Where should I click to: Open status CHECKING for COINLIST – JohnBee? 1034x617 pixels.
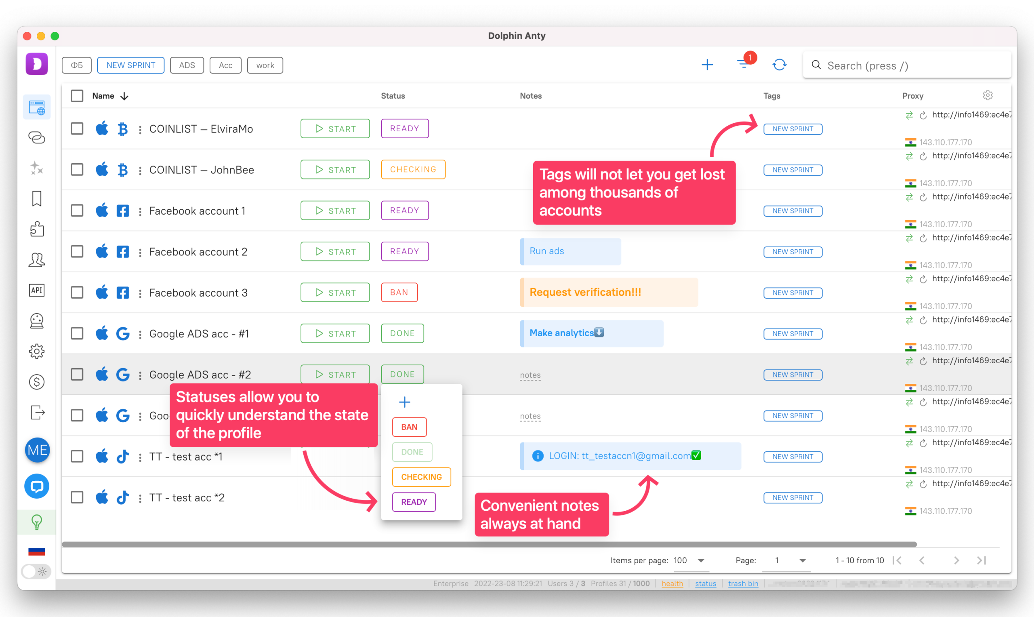point(413,170)
